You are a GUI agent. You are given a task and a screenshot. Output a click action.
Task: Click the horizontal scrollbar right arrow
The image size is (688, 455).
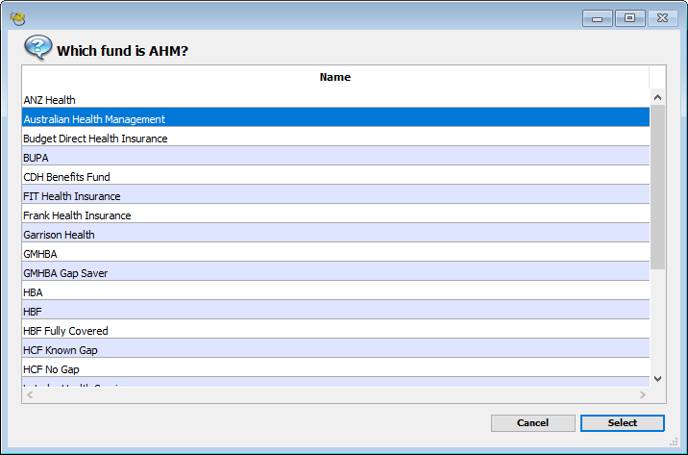coord(642,395)
